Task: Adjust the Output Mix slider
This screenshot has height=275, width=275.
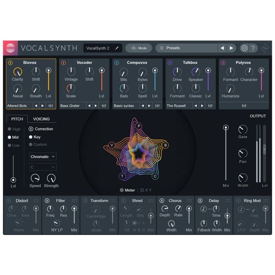Action: coord(225,154)
